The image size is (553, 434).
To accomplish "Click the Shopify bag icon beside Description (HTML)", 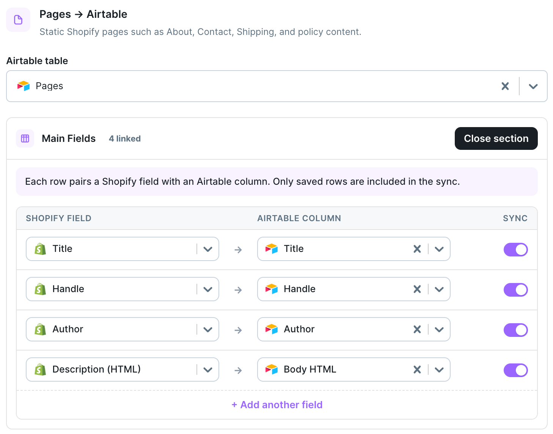I will click(40, 370).
